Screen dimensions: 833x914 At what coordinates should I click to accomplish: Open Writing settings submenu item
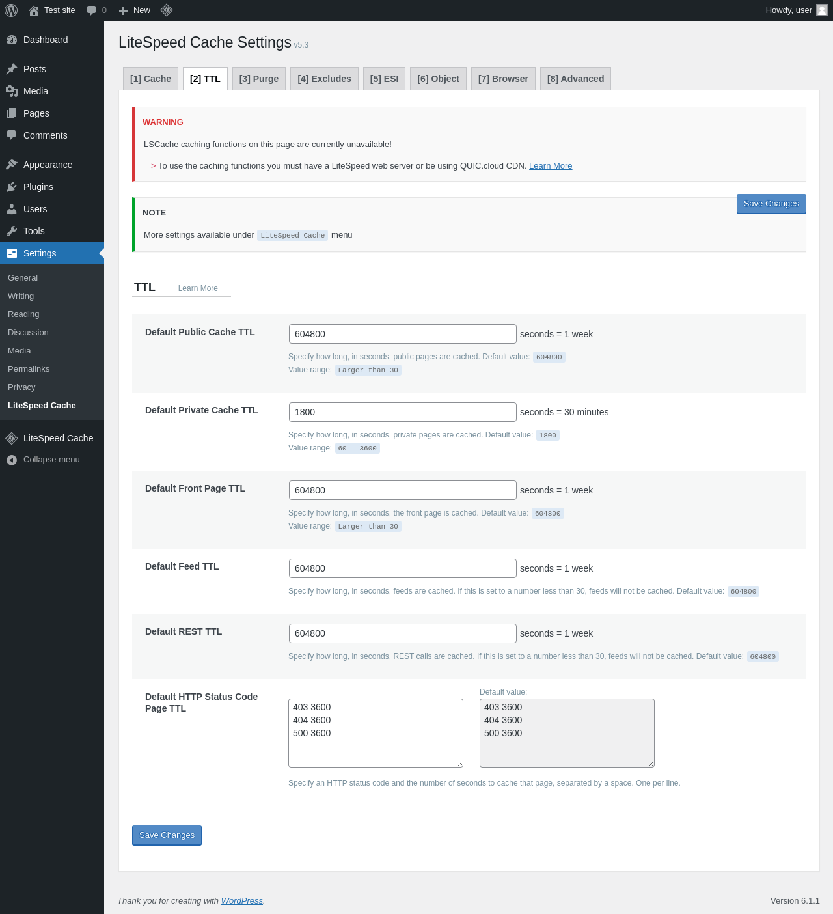[21, 296]
